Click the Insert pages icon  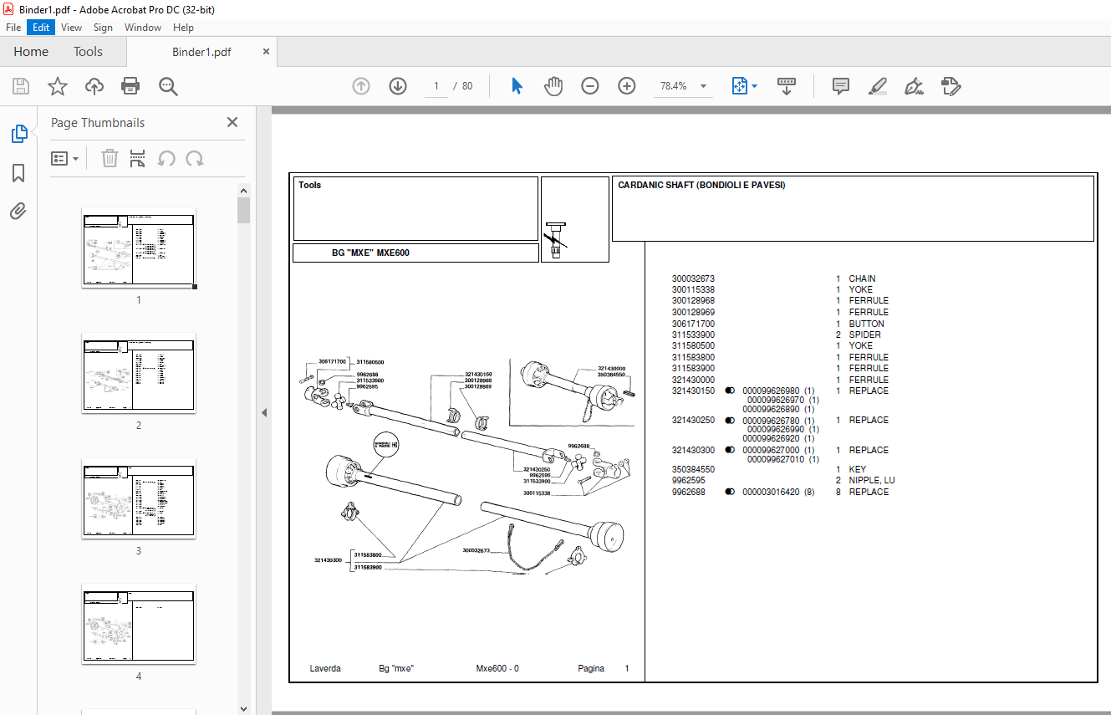[x=138, y=158]
